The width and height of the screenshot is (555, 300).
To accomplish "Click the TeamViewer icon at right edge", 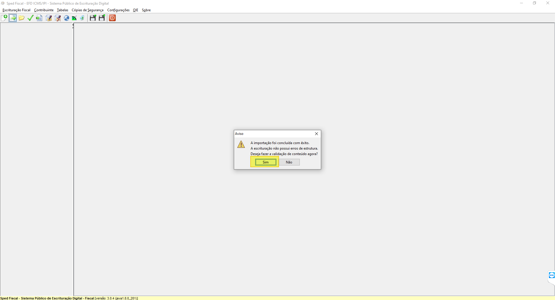I will (552, 275).
